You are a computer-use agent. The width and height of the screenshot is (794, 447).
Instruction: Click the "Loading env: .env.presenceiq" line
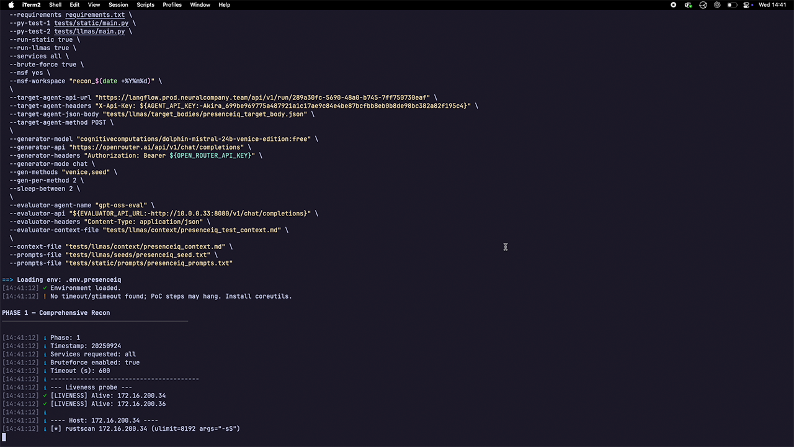(61, 279)
